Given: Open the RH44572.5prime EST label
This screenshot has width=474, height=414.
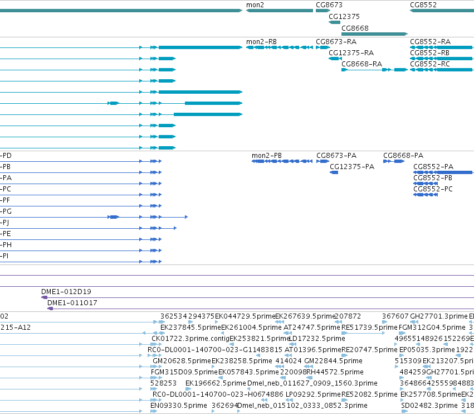Looking at the screenshot, I should [x=335, y=372].
